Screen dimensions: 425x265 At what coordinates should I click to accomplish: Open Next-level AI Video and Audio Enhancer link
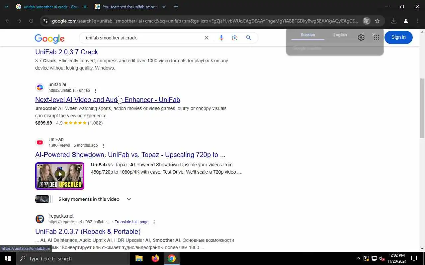(x=108, y=100)
